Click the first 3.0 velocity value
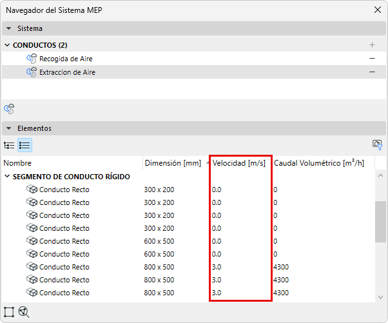 point(217,267)
